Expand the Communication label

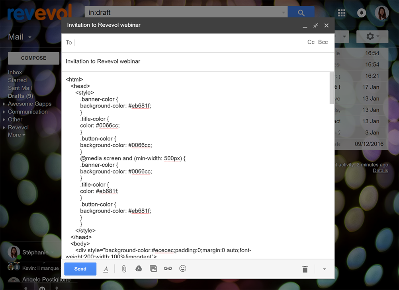4,112
